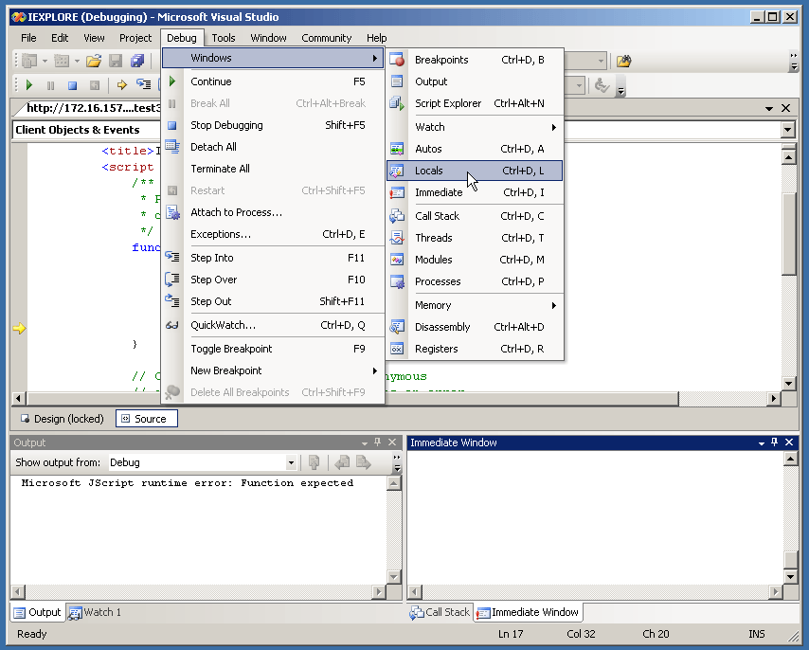The width and height of the screenshot is (809, 650).
Task: Toggle auto-hide pin on Output panel
Action: 378,442
